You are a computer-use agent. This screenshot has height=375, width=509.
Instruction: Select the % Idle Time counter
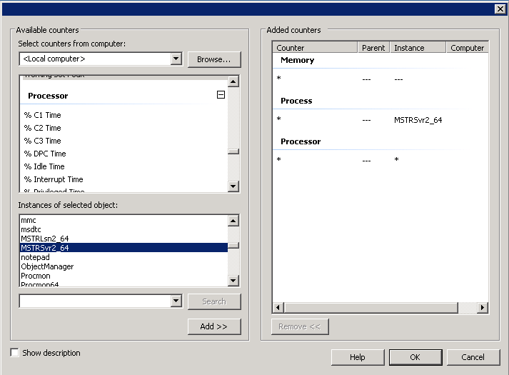[x=44, y=166]
